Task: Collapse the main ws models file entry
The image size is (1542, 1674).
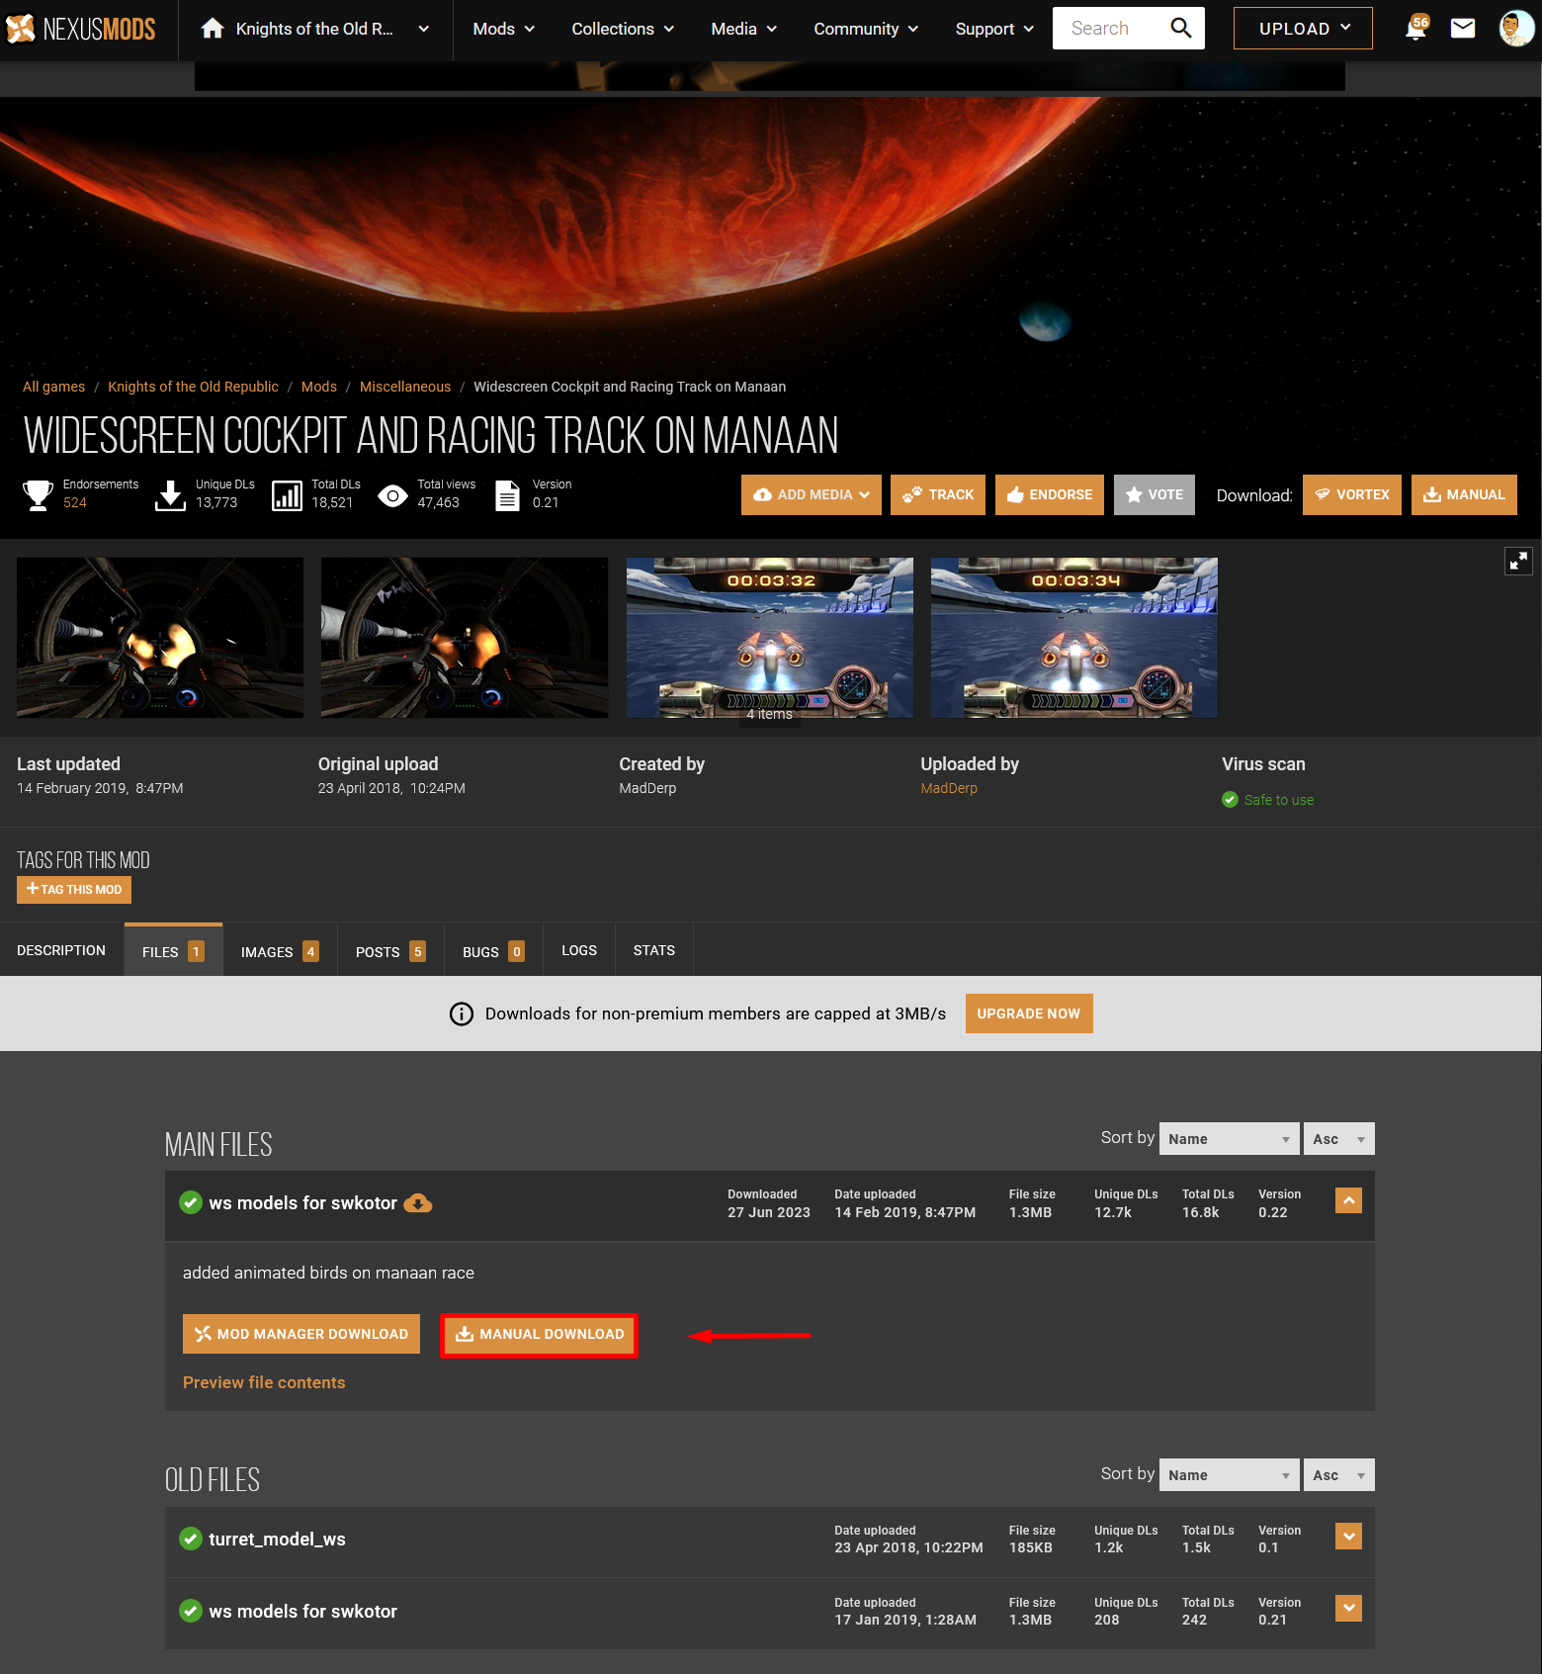Action: click(x=1348, y=1200)
